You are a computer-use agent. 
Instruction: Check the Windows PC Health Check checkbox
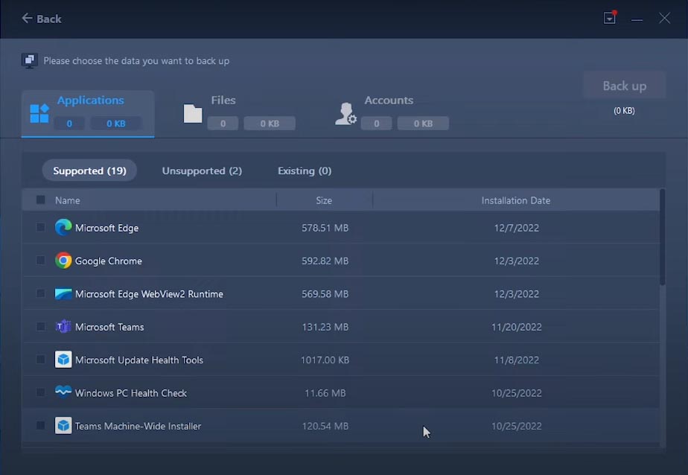click(40, 392)
